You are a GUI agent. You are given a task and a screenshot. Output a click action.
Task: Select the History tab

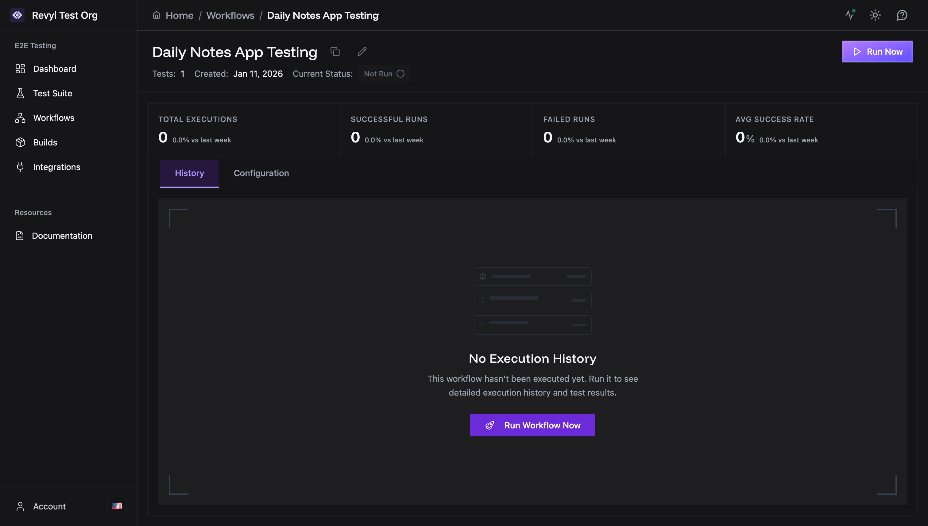189,173
